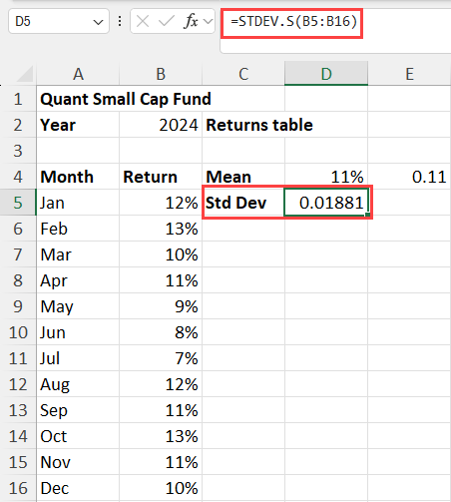Click the Dec month cell

pyautogui.click(x=78, y=488)
